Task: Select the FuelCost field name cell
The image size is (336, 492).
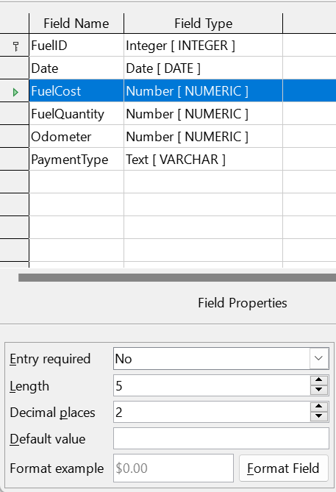Action: coord(76,91)
